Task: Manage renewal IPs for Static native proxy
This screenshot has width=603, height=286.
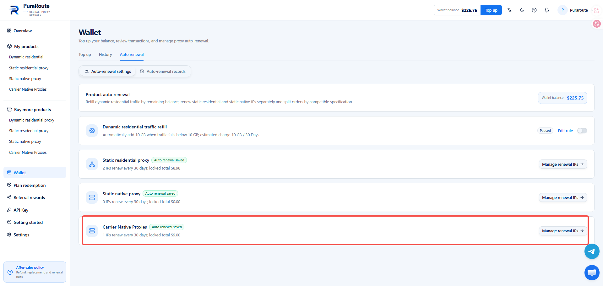Action: (563, 197)
